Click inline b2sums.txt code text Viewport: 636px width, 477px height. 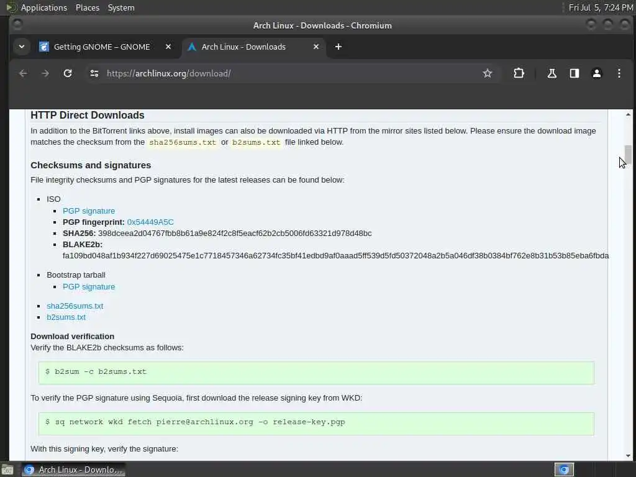tap(256, 142)
